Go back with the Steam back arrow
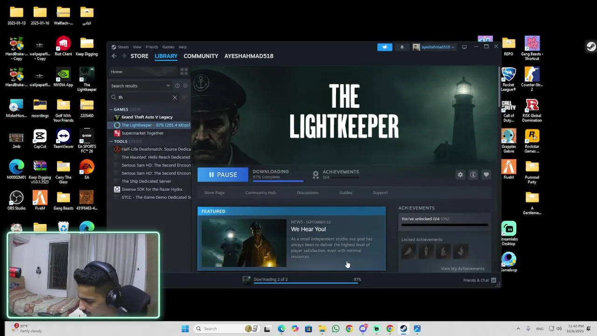The height and width of the screenshot is (336, 597). click(x=114, y=56)
